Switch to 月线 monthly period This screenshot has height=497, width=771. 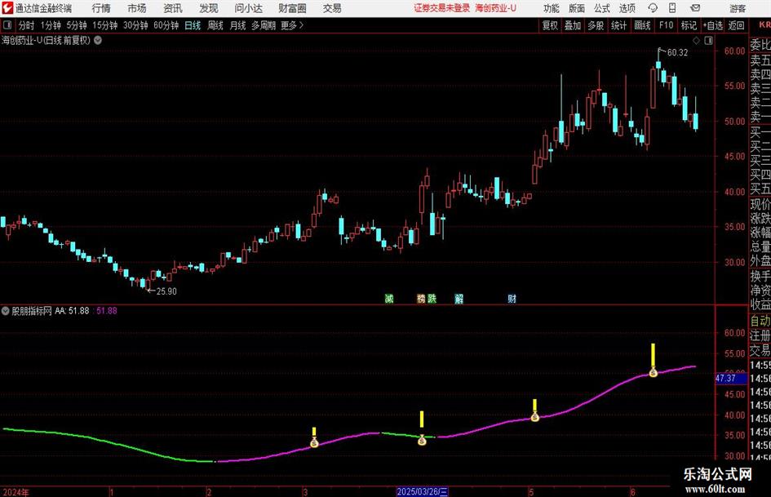(237, 25)
